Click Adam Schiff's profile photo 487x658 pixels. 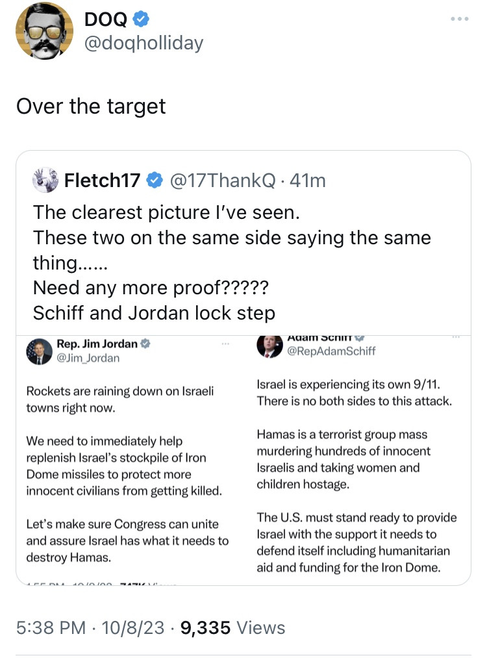pyautogui.click(x=269, y=346)
